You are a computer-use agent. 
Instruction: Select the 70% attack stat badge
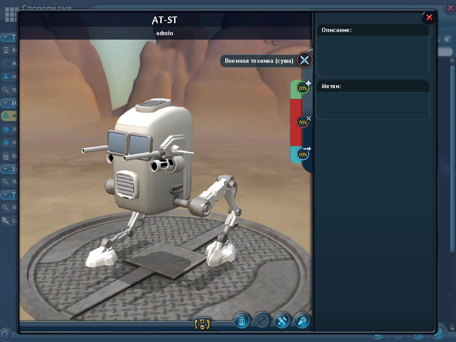pos(303,122)
